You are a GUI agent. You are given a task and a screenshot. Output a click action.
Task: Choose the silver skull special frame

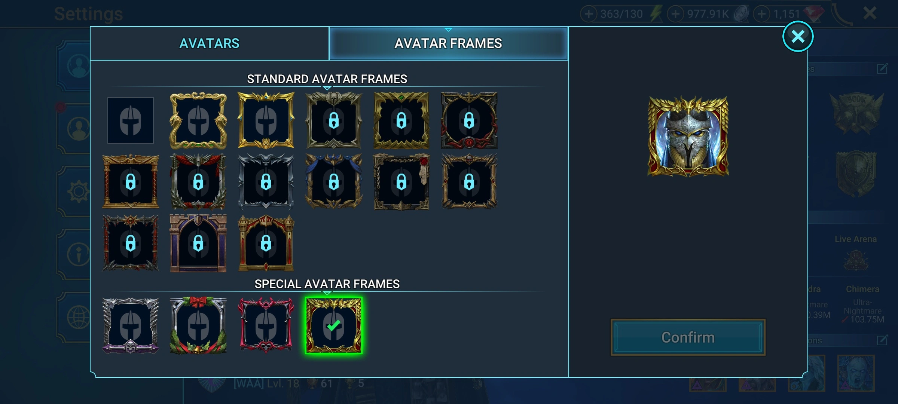click(131, 325)
